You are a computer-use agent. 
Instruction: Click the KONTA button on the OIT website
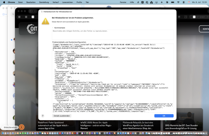click(204, 29)
